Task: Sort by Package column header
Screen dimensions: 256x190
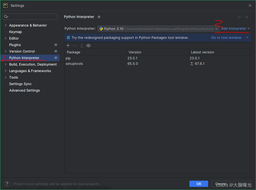Action: click(96, 52)
